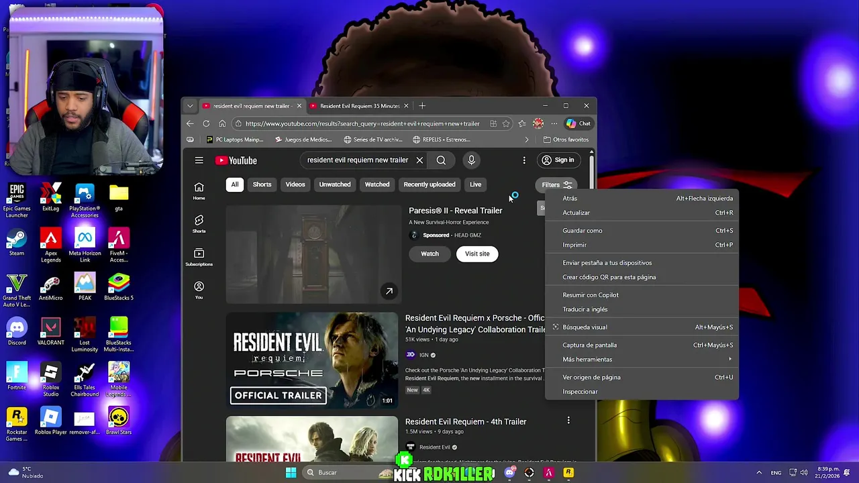Open VALORANT desktop shortcut
Viewport: 859px width, 483px height.
(x=51, y=332)
